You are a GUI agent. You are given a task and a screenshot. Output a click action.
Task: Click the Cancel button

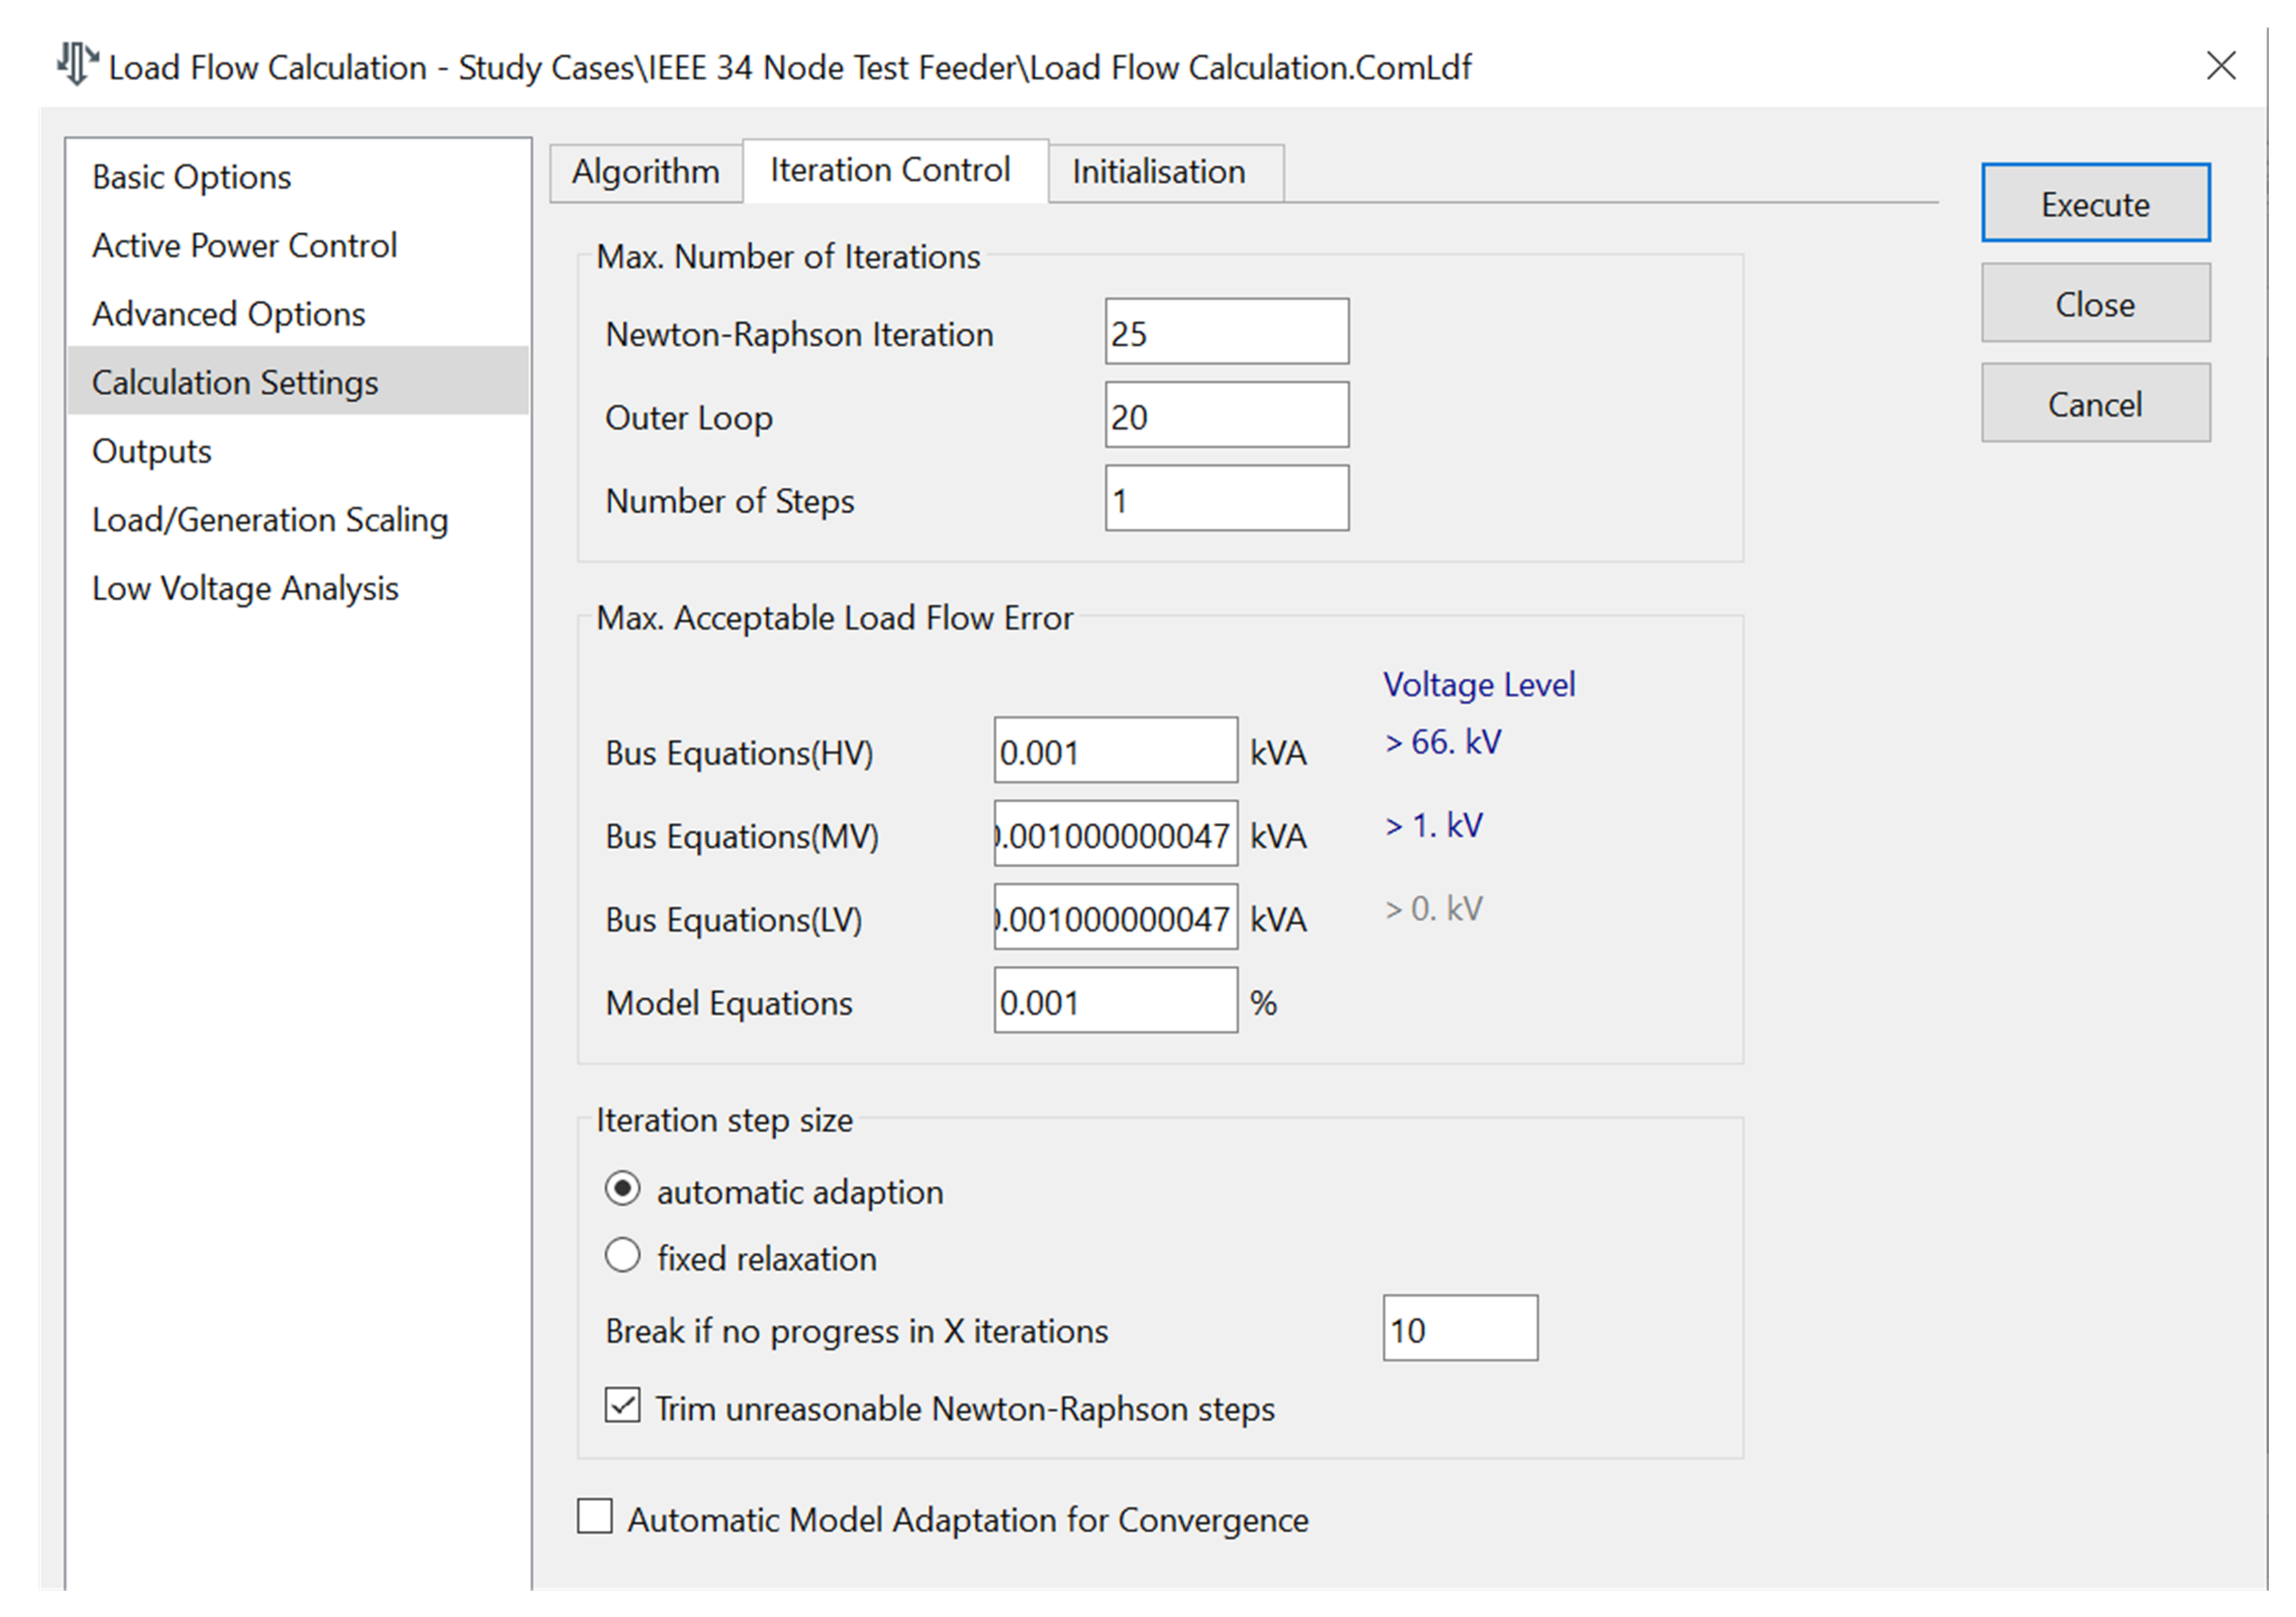(x=2095, y=404)
